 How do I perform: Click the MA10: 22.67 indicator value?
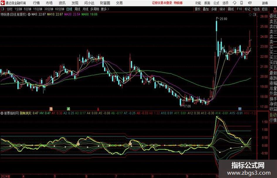[55, 14]
